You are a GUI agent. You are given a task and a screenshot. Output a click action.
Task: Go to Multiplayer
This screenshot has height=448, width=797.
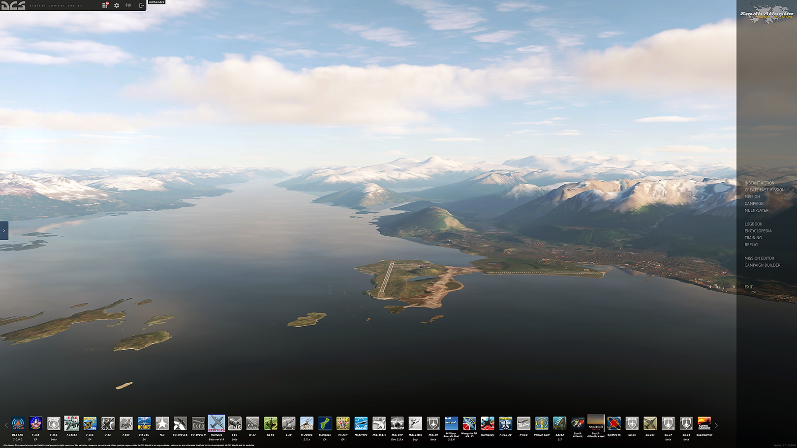pos(757,211)
